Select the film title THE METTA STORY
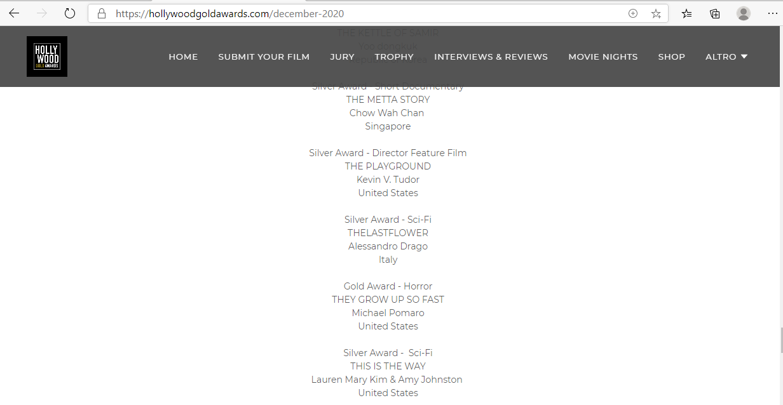Viewport: 783px width, 405px height. click(388, 100)
